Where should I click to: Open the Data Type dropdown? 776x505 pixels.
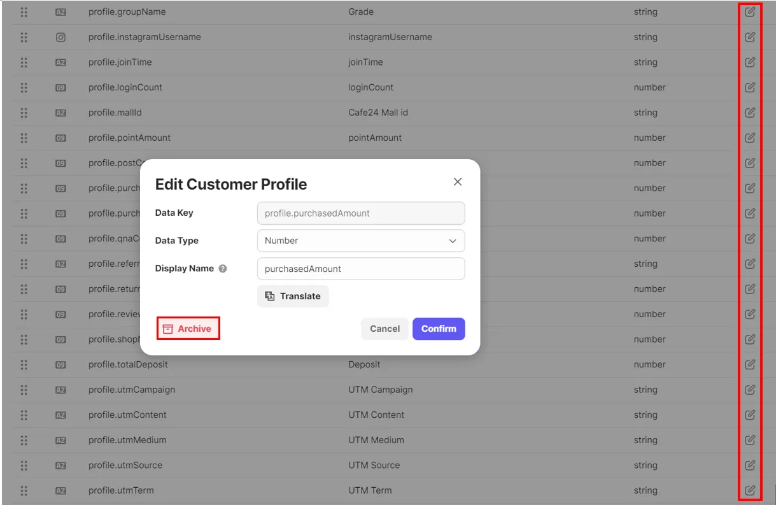(361, 241)
